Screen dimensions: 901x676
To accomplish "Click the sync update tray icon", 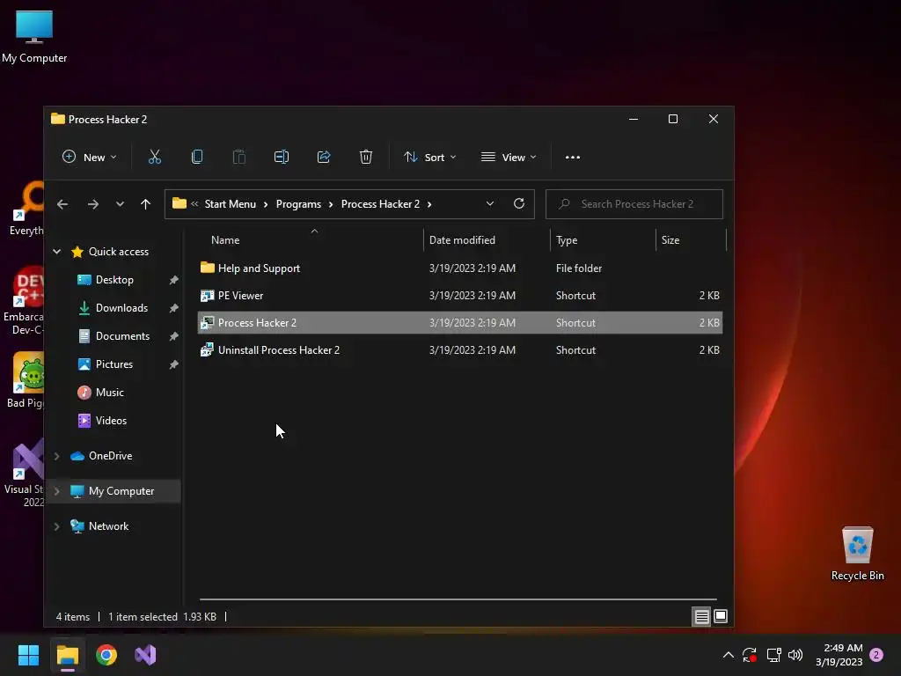I will pyautogui.click(x=750, y=655).
